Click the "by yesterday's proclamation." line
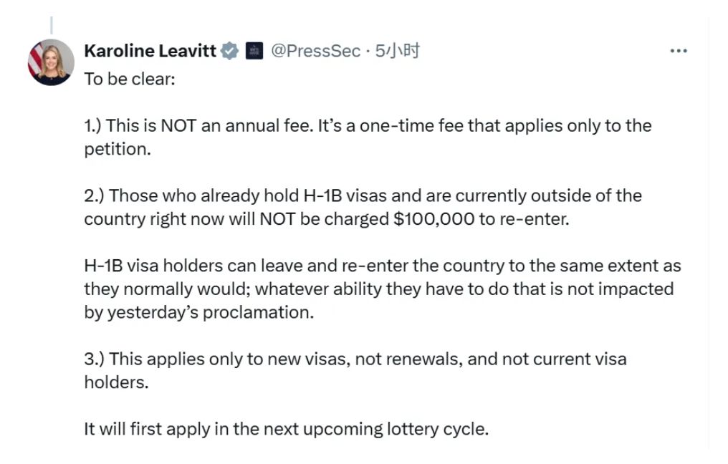This screenshot has width=728, height=464. pos(199,313)
